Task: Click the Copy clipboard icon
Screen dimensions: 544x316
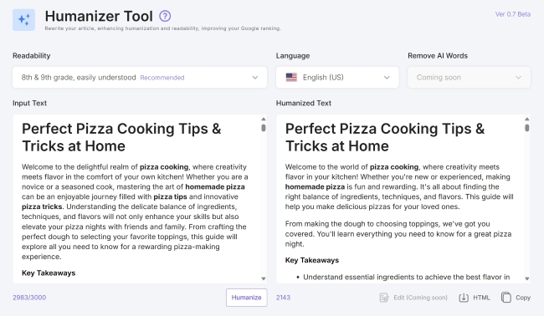Action: coord(506,298)
